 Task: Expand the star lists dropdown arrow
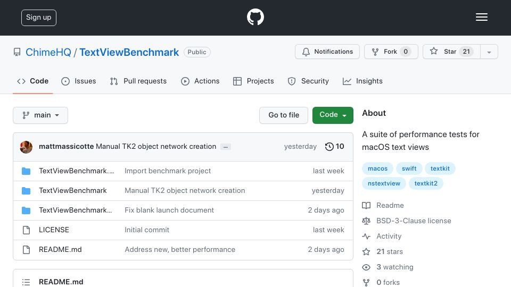(x=489, y=52)
